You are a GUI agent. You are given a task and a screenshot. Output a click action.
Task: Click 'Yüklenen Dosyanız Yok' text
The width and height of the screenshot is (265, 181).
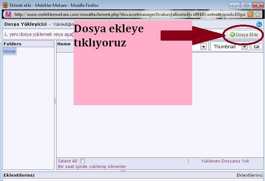pyautogui.click(x=225, y=161)
